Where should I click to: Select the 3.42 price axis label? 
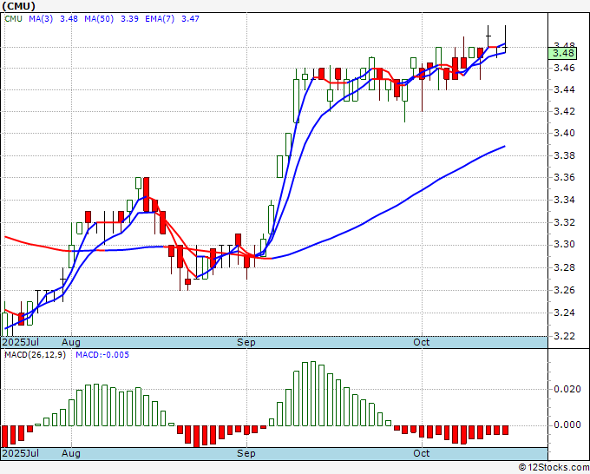[x=564, y=111]
